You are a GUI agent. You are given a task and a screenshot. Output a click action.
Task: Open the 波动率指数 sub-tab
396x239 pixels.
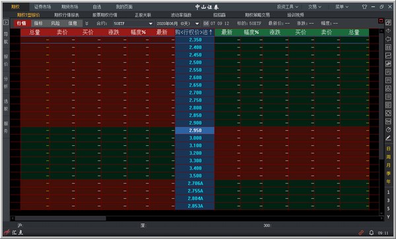point(181,15)
